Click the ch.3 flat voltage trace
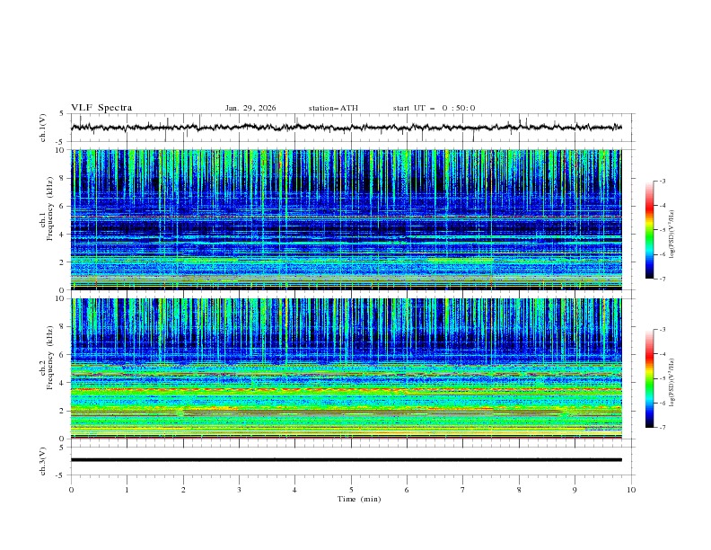 click(x=347, y=460)
